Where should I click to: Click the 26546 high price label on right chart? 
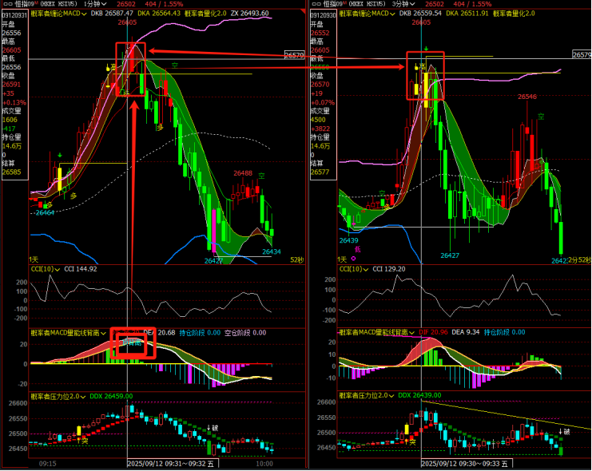[526, 97]
